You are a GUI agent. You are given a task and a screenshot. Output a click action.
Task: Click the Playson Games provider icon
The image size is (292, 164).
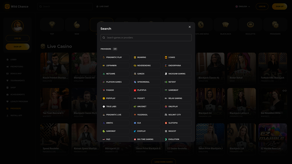(104, 82)
